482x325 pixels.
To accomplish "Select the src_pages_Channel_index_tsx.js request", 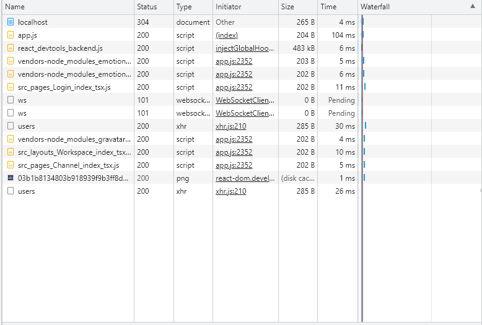I will [69, 165].
